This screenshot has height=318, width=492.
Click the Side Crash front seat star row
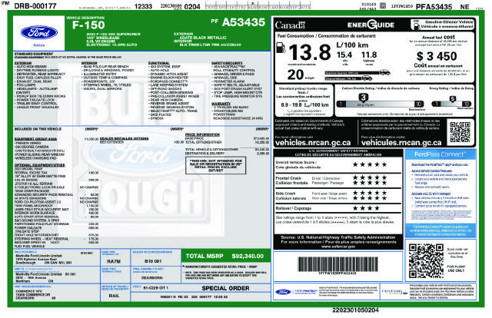(370, 193)
